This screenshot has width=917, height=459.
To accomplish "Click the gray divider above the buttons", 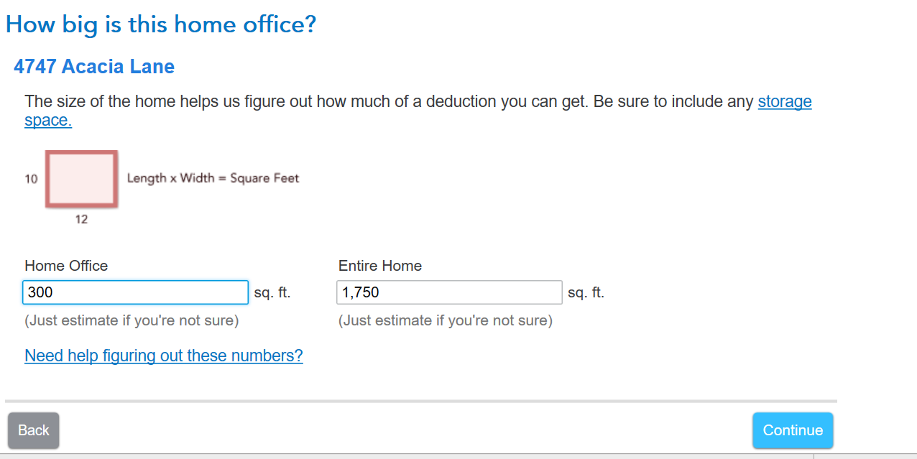I will pyautogui.click(x=420, y=401).
